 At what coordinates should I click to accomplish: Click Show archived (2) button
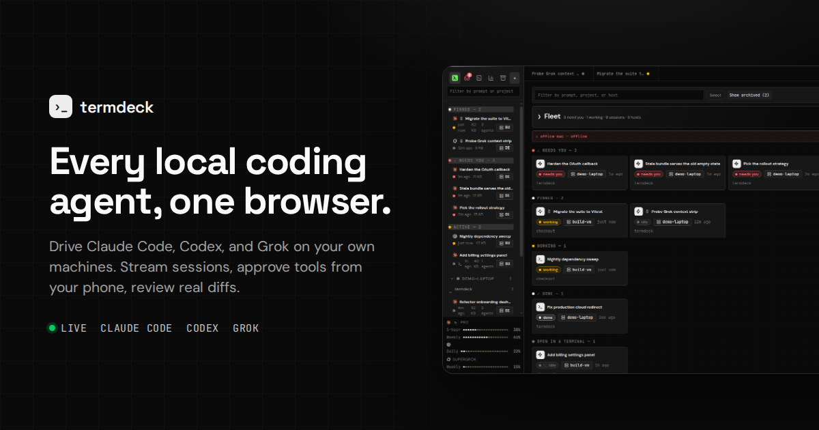tap(749, 96)
